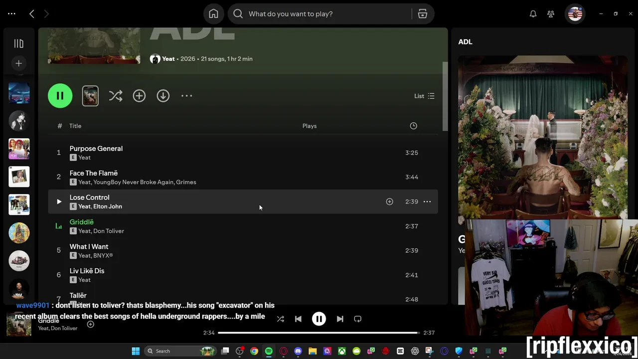Seek on the song progress bar
This screenshot has height=359, width=638.
319,333
